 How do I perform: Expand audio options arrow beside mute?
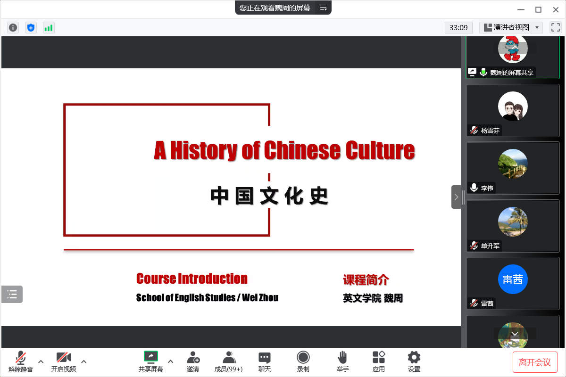click(41, 361)
